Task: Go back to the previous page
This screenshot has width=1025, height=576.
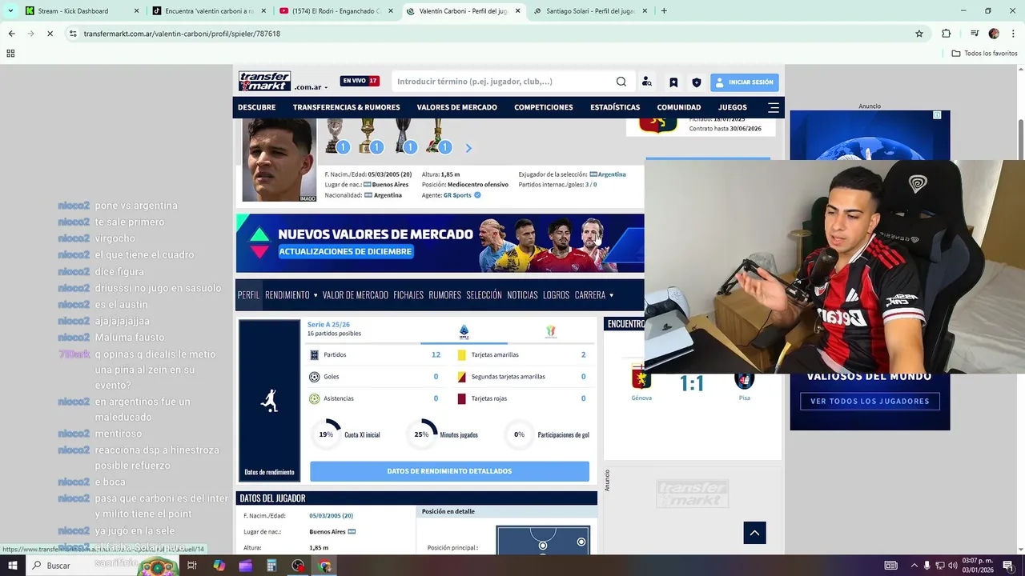Action: tap(11, 34)
